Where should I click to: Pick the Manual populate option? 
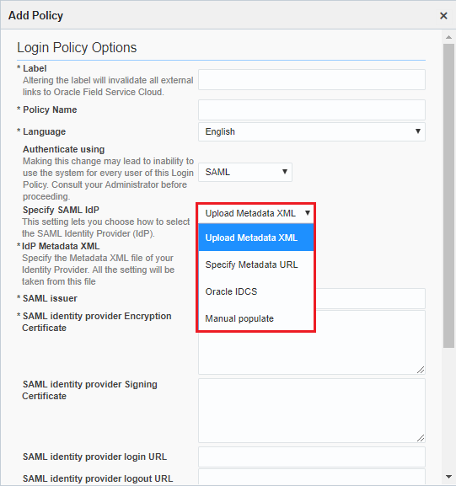(x=256, y=318)
